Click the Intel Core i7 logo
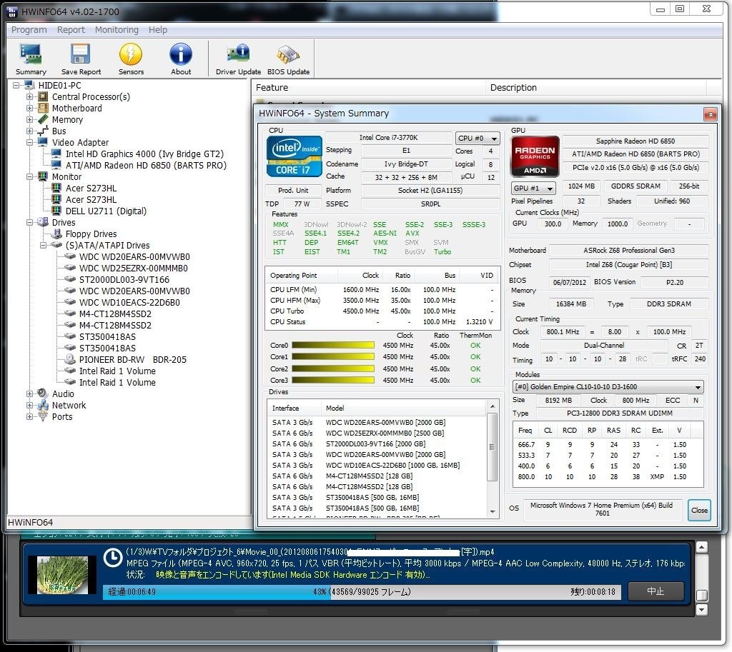Screen dimensions: 732x652 pos(294,156)
